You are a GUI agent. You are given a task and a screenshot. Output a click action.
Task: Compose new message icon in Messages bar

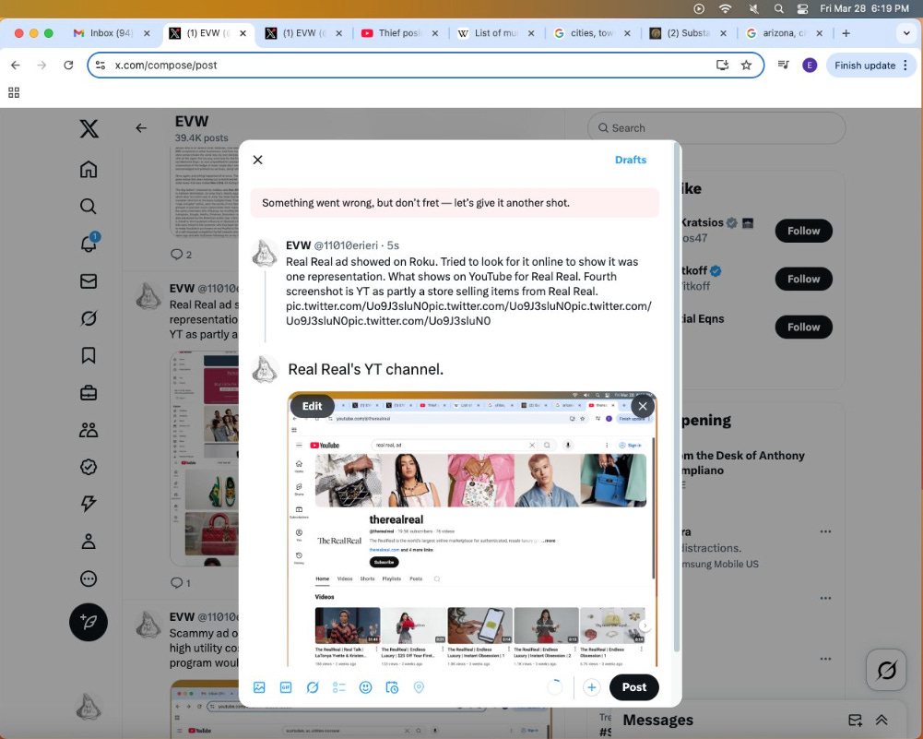[856, 720]
